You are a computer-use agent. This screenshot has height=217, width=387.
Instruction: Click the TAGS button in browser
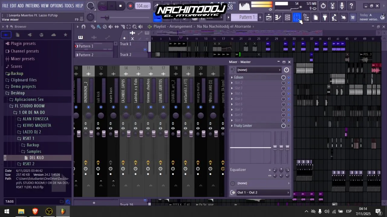pyautogui.click(x=9, y=202)
